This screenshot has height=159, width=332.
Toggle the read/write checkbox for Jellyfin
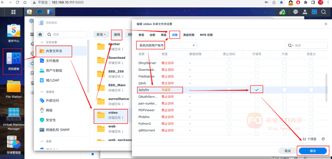[257, 90]
